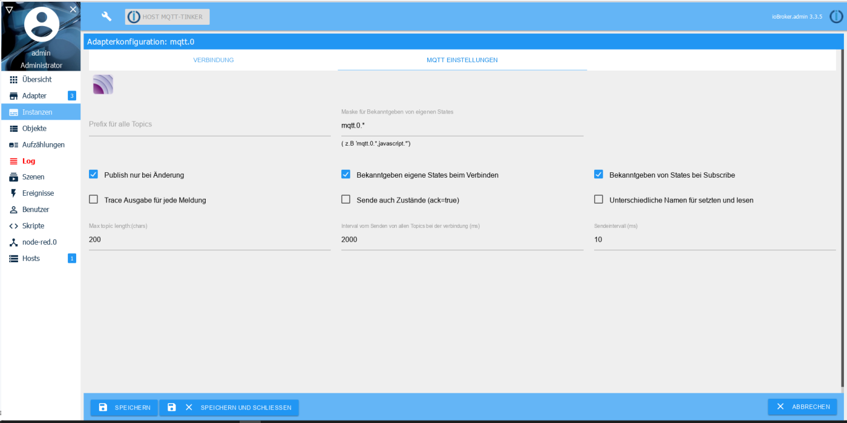This screenshot has width=847, height=423.
Task: Click the Skripte code brackets icon
Action: coord(14,226)
